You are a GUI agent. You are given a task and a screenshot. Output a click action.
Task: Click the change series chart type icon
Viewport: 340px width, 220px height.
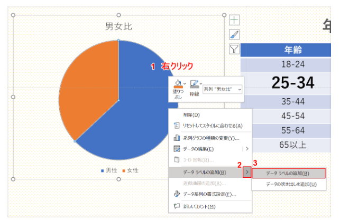pyautogui.click(x=177, y=138)
